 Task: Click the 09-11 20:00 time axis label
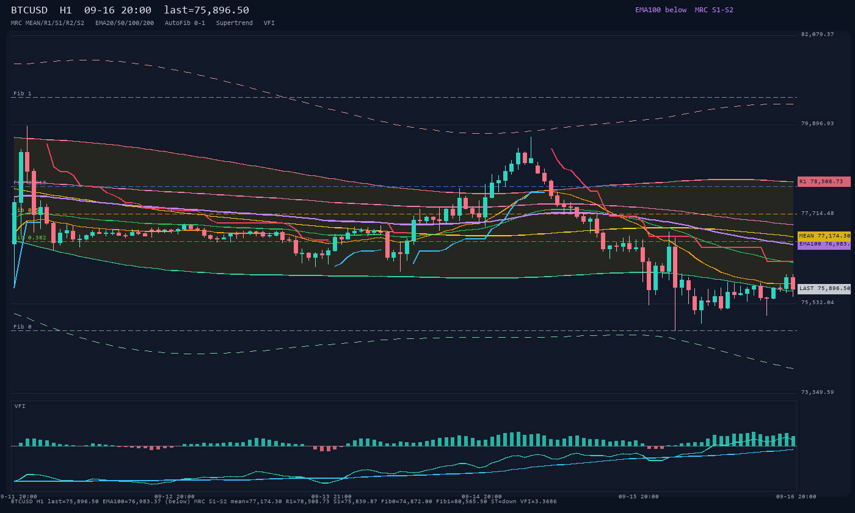tap(18, 497)
